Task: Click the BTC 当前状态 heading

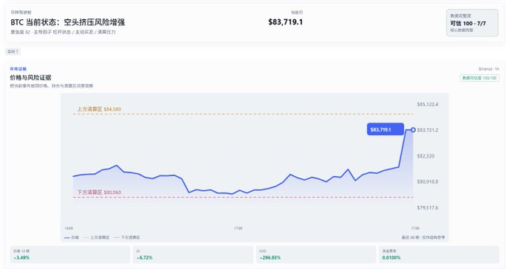Action: (x=68, y=22)
